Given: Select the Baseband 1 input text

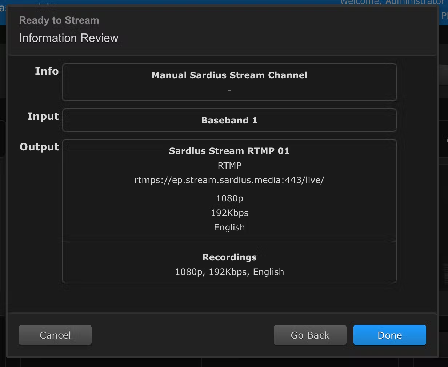Looking at the screenshot, I should point(229,120).
